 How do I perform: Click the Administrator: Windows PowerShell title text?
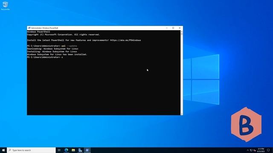[x=44, y=28]
